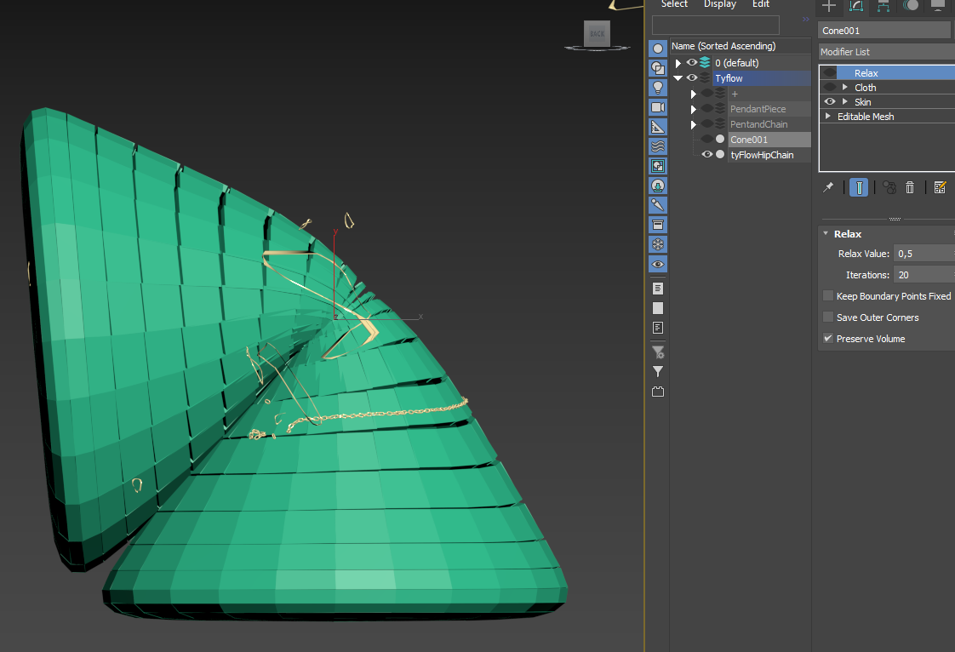955x652 pixels.
Task: Open the Modifier List dropdown
Action: click(885, 52)
